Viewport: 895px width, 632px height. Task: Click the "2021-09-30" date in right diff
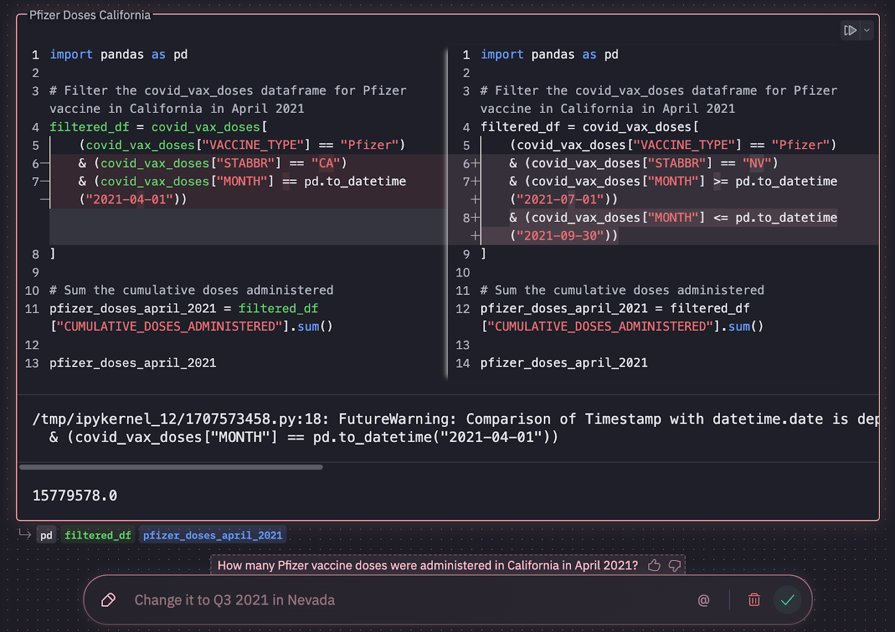click(560, 236)
